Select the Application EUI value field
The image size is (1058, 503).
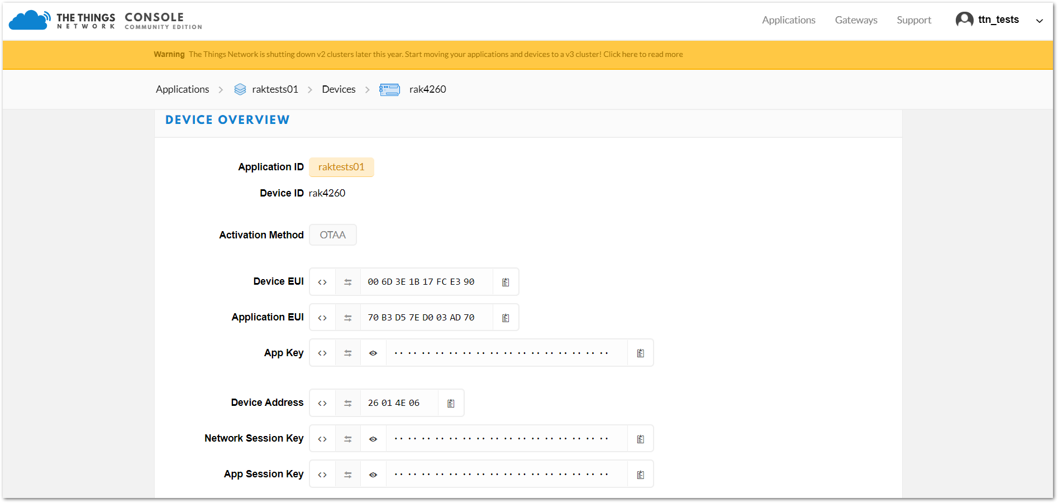[427, 318]
